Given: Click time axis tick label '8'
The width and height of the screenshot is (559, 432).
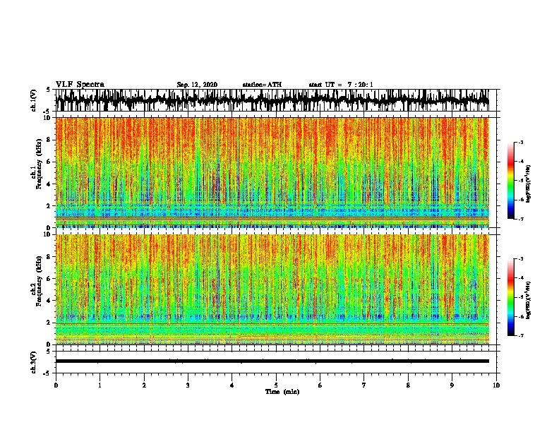Looking at the screenshot, I should [x=408, y=385].
